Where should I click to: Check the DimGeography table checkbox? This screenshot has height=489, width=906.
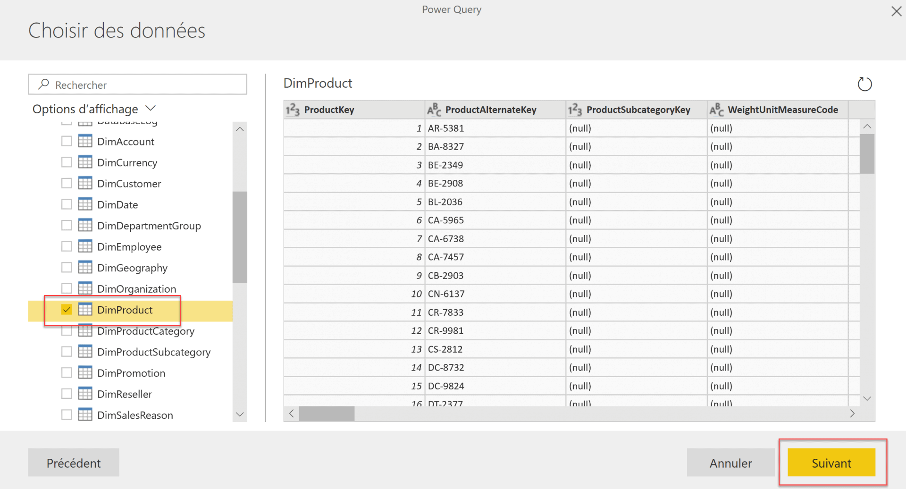[66, 267]
